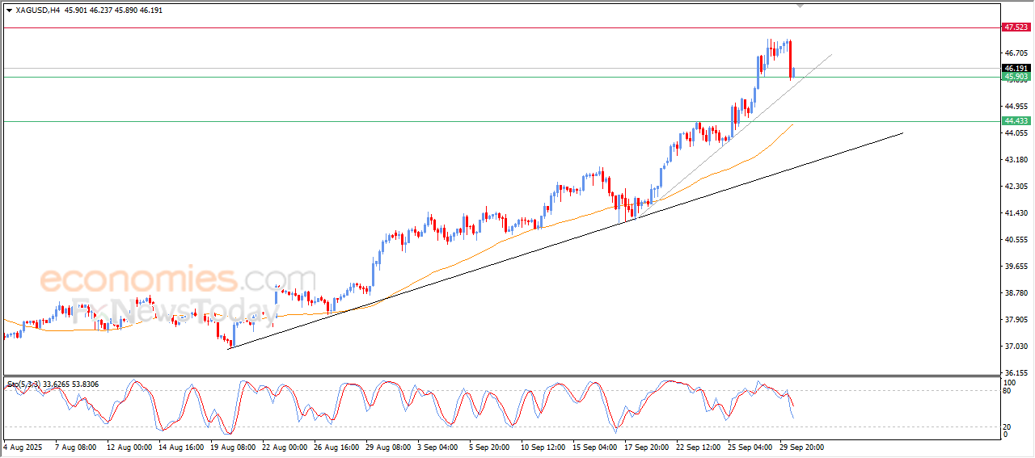
Task: Click the latest small blue candle
Action: point(794,72)
